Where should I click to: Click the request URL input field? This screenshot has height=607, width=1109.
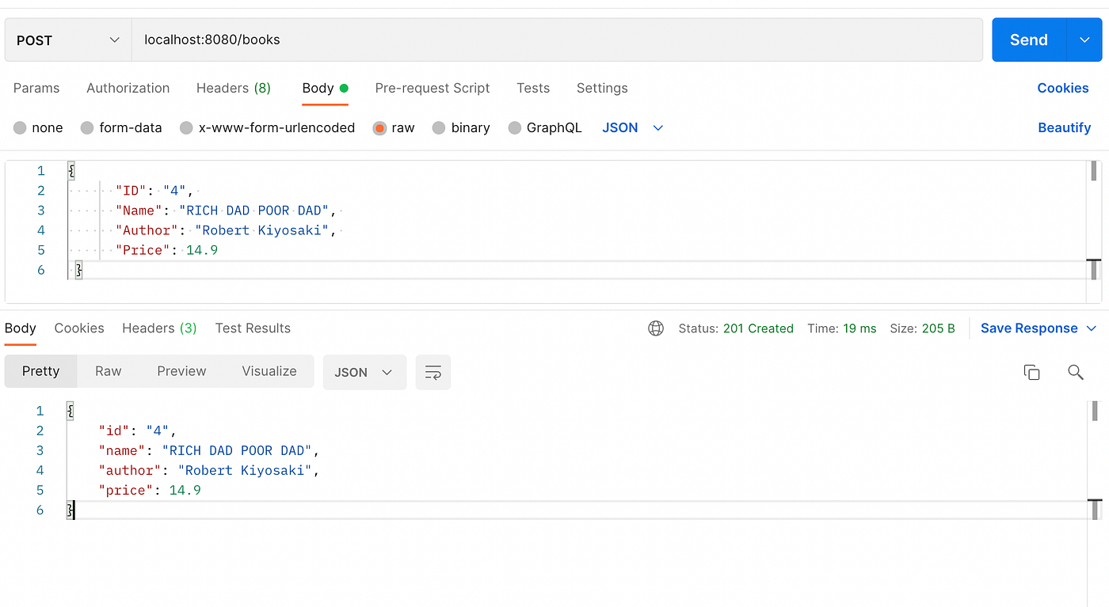coord(557,40)
